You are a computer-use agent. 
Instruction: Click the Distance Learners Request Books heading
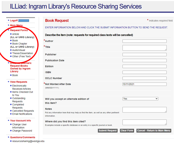click(x=21, y=67)
